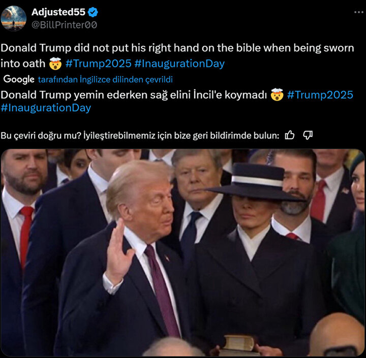Open the three-dot more options menu
366x358 pixels.
click(358, 12)
